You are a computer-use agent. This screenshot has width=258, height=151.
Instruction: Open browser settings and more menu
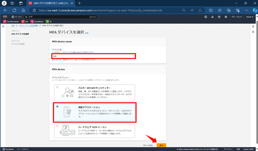point(246,10)
